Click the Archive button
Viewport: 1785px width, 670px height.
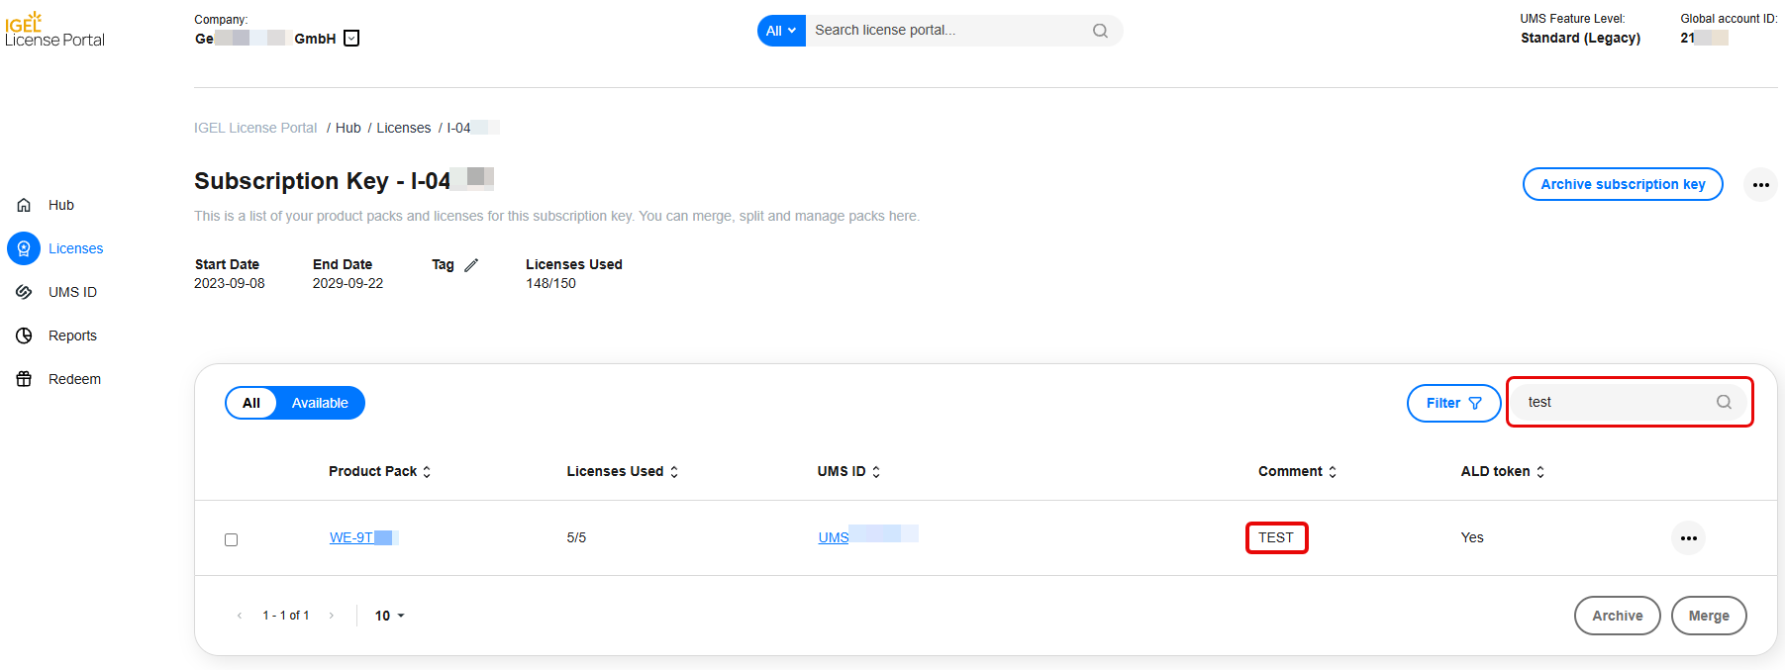1617,616
